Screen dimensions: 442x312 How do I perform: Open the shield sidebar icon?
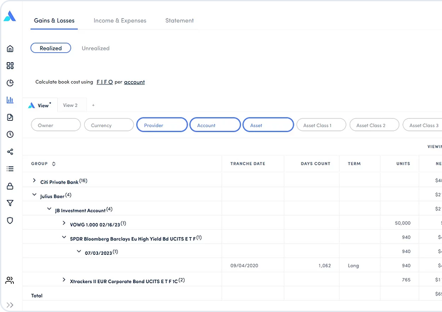point(10,221)
